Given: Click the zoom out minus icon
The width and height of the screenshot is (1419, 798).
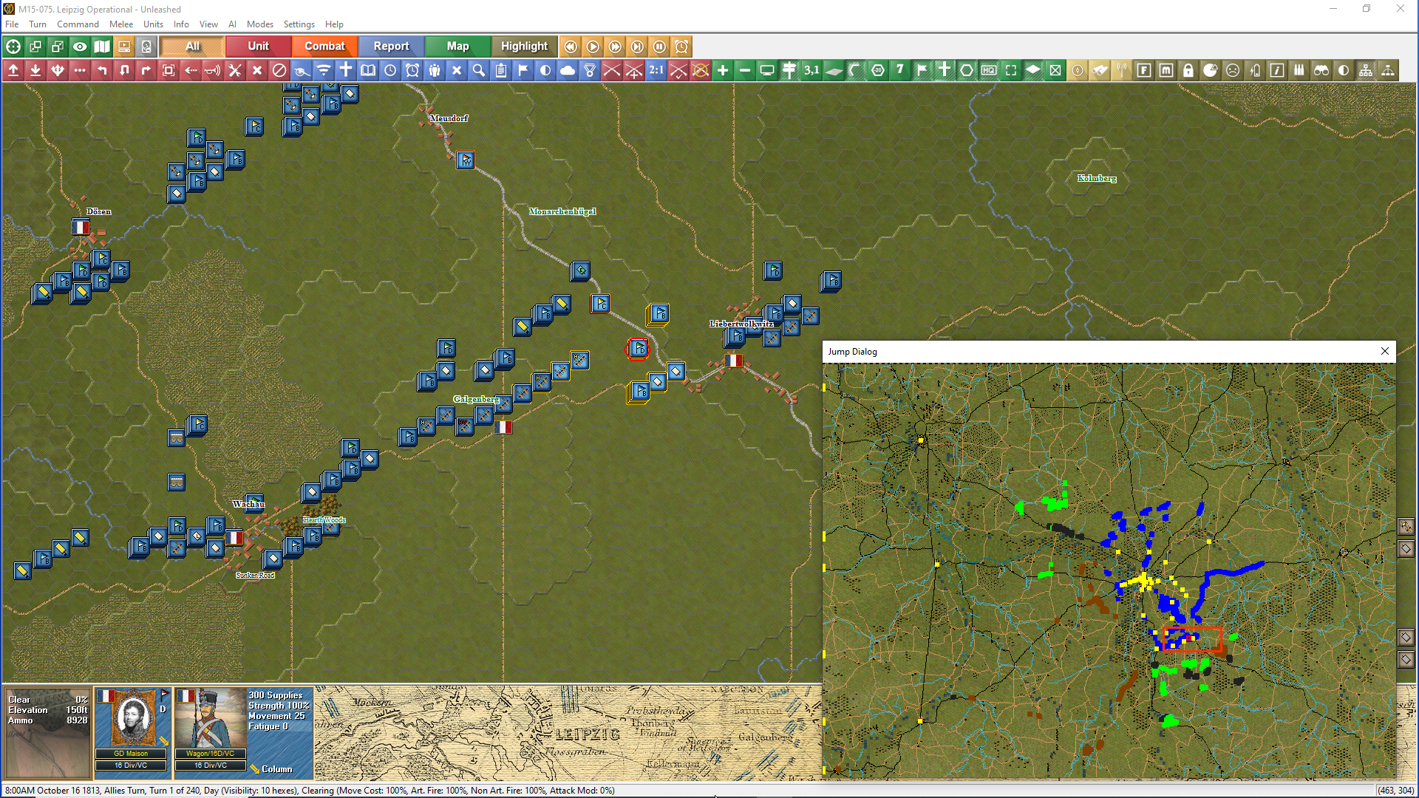Looking at the screenshot, I should pyautogui.click(x=745, y=70).
